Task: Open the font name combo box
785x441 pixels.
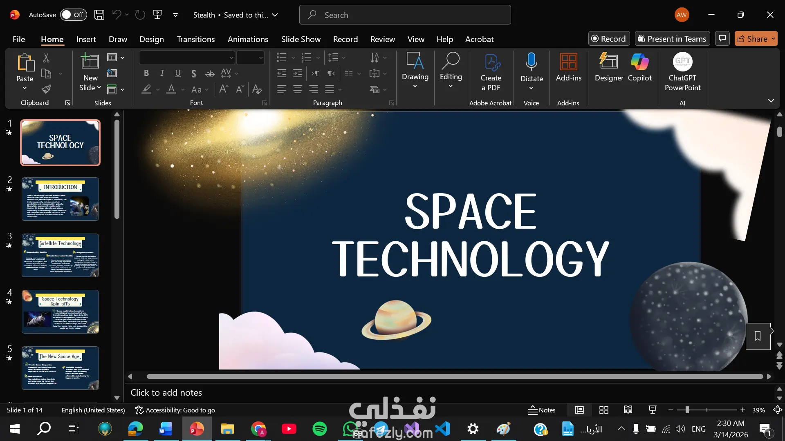Action: pos(187,58)
